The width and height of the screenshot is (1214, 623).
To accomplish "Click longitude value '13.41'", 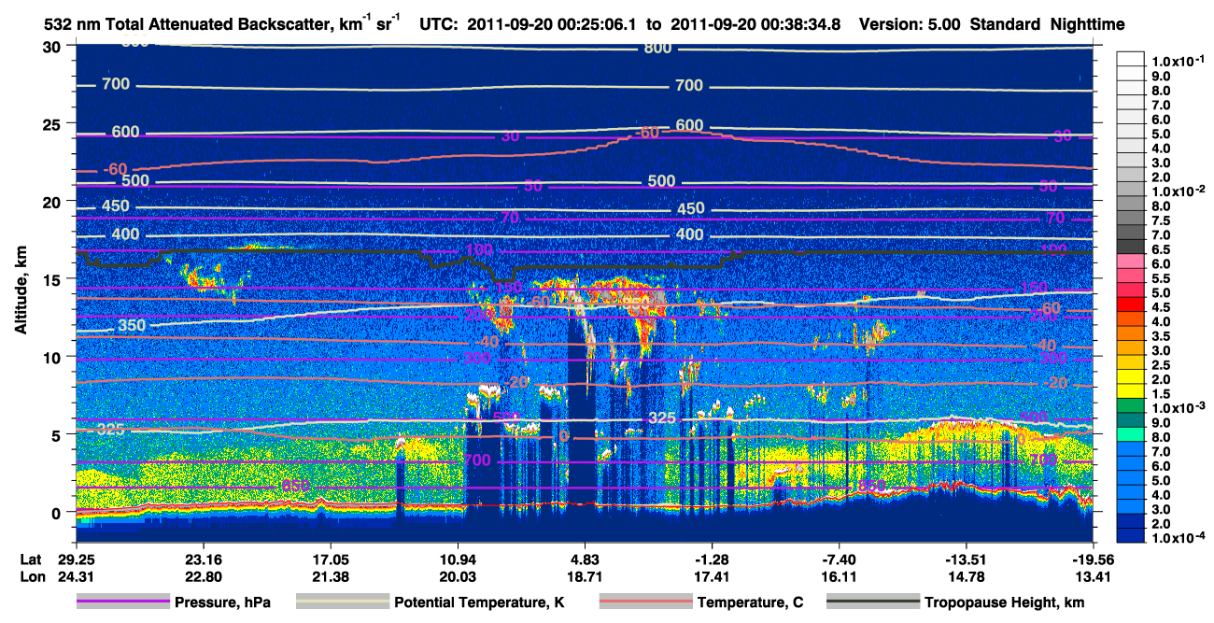I will (x=1094, y=576).
